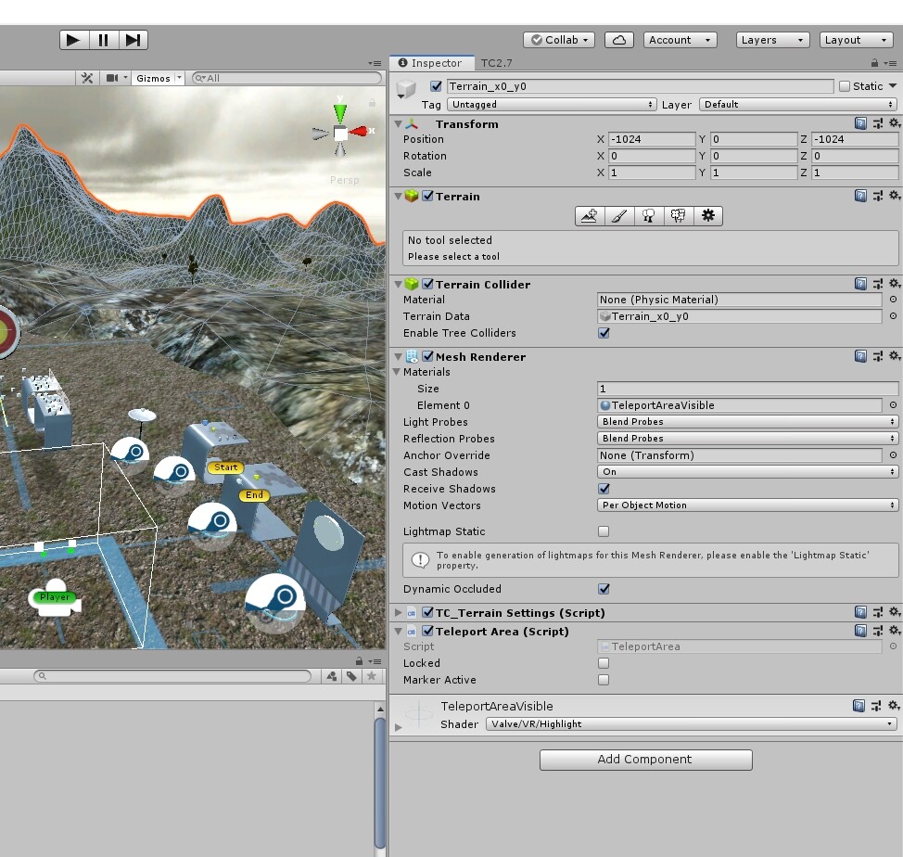The height and width of the screenshot is (857, 903).
Task: Open the Layers menu in the toolbar
Action: click(x=770, y=39)
